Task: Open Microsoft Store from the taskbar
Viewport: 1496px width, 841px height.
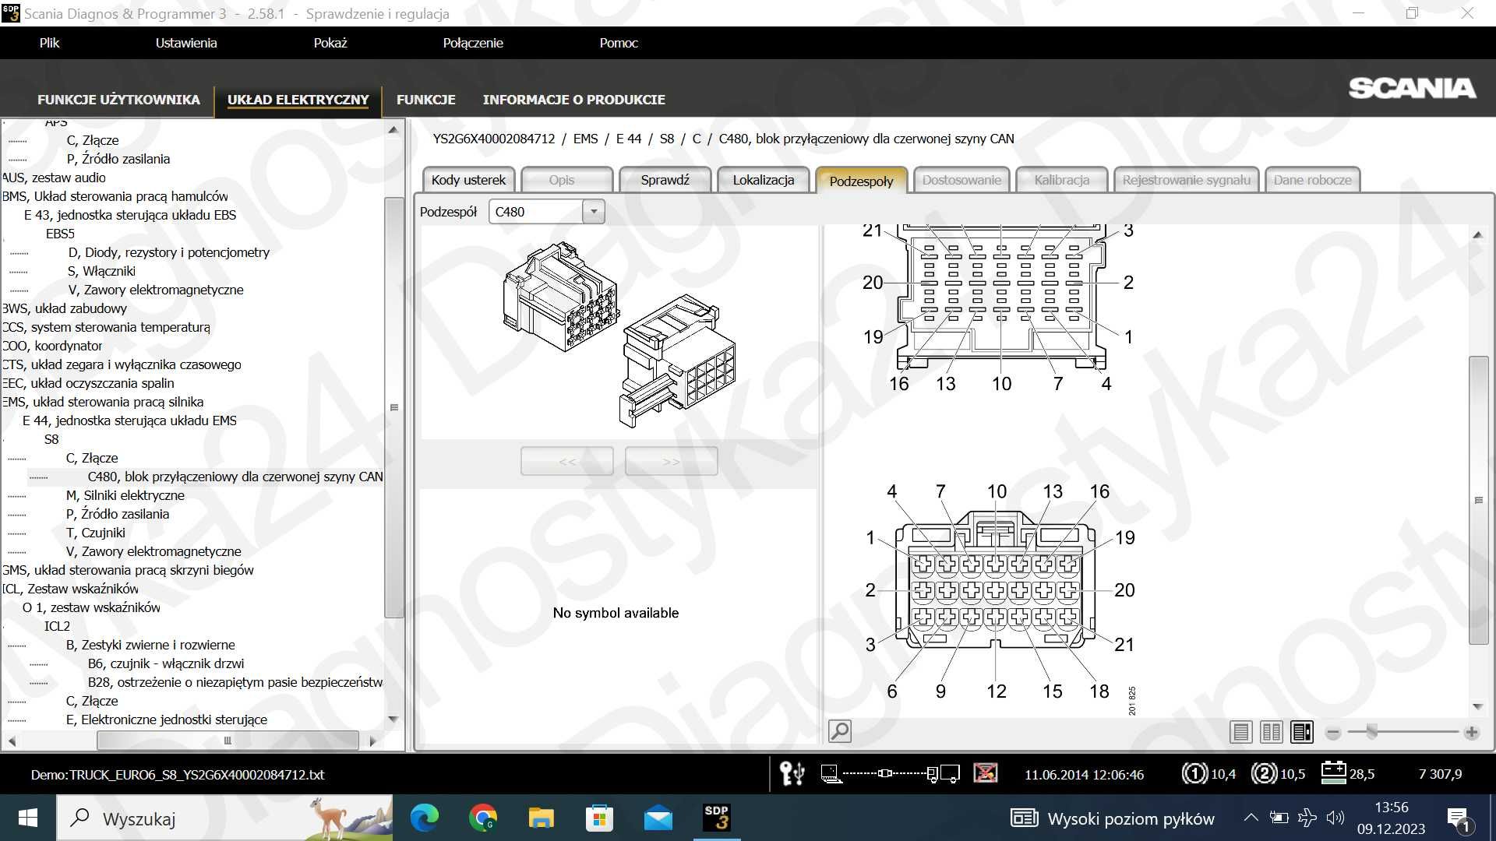Action: (599, 818)
